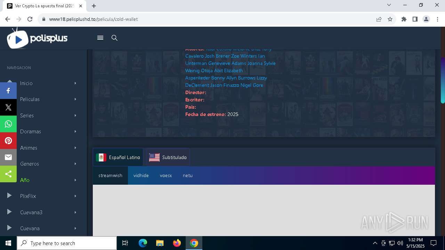
Task: Click the video player area
Action: coord(264,210)
